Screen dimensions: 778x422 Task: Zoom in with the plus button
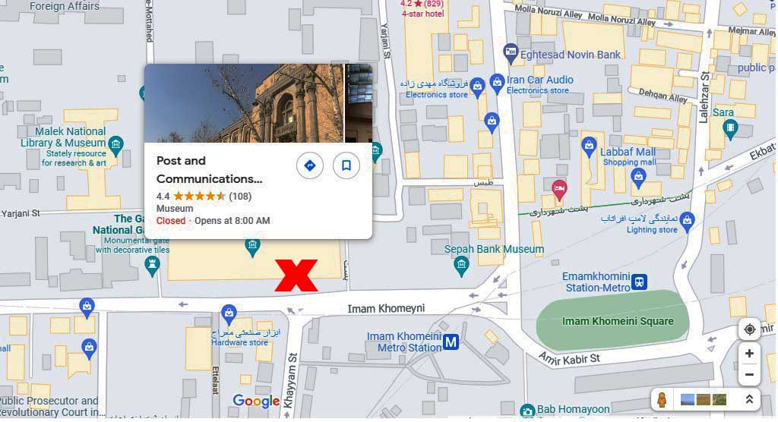(x=749, y=354)
